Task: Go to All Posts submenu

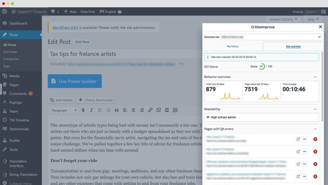Action: tap(10, 45)
